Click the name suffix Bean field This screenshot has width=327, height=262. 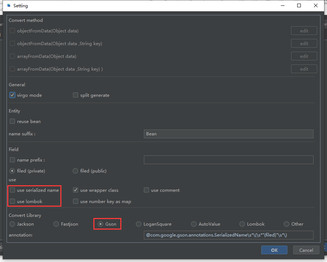[x=229, y=134]
